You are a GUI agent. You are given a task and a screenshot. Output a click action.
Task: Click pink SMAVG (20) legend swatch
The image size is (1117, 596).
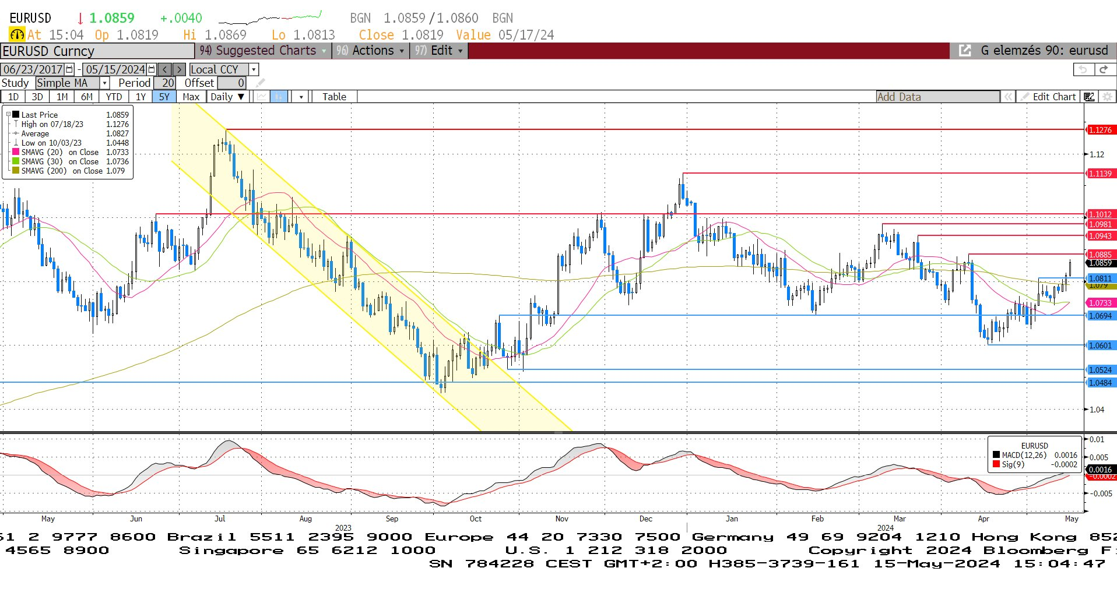pos(16,152)
